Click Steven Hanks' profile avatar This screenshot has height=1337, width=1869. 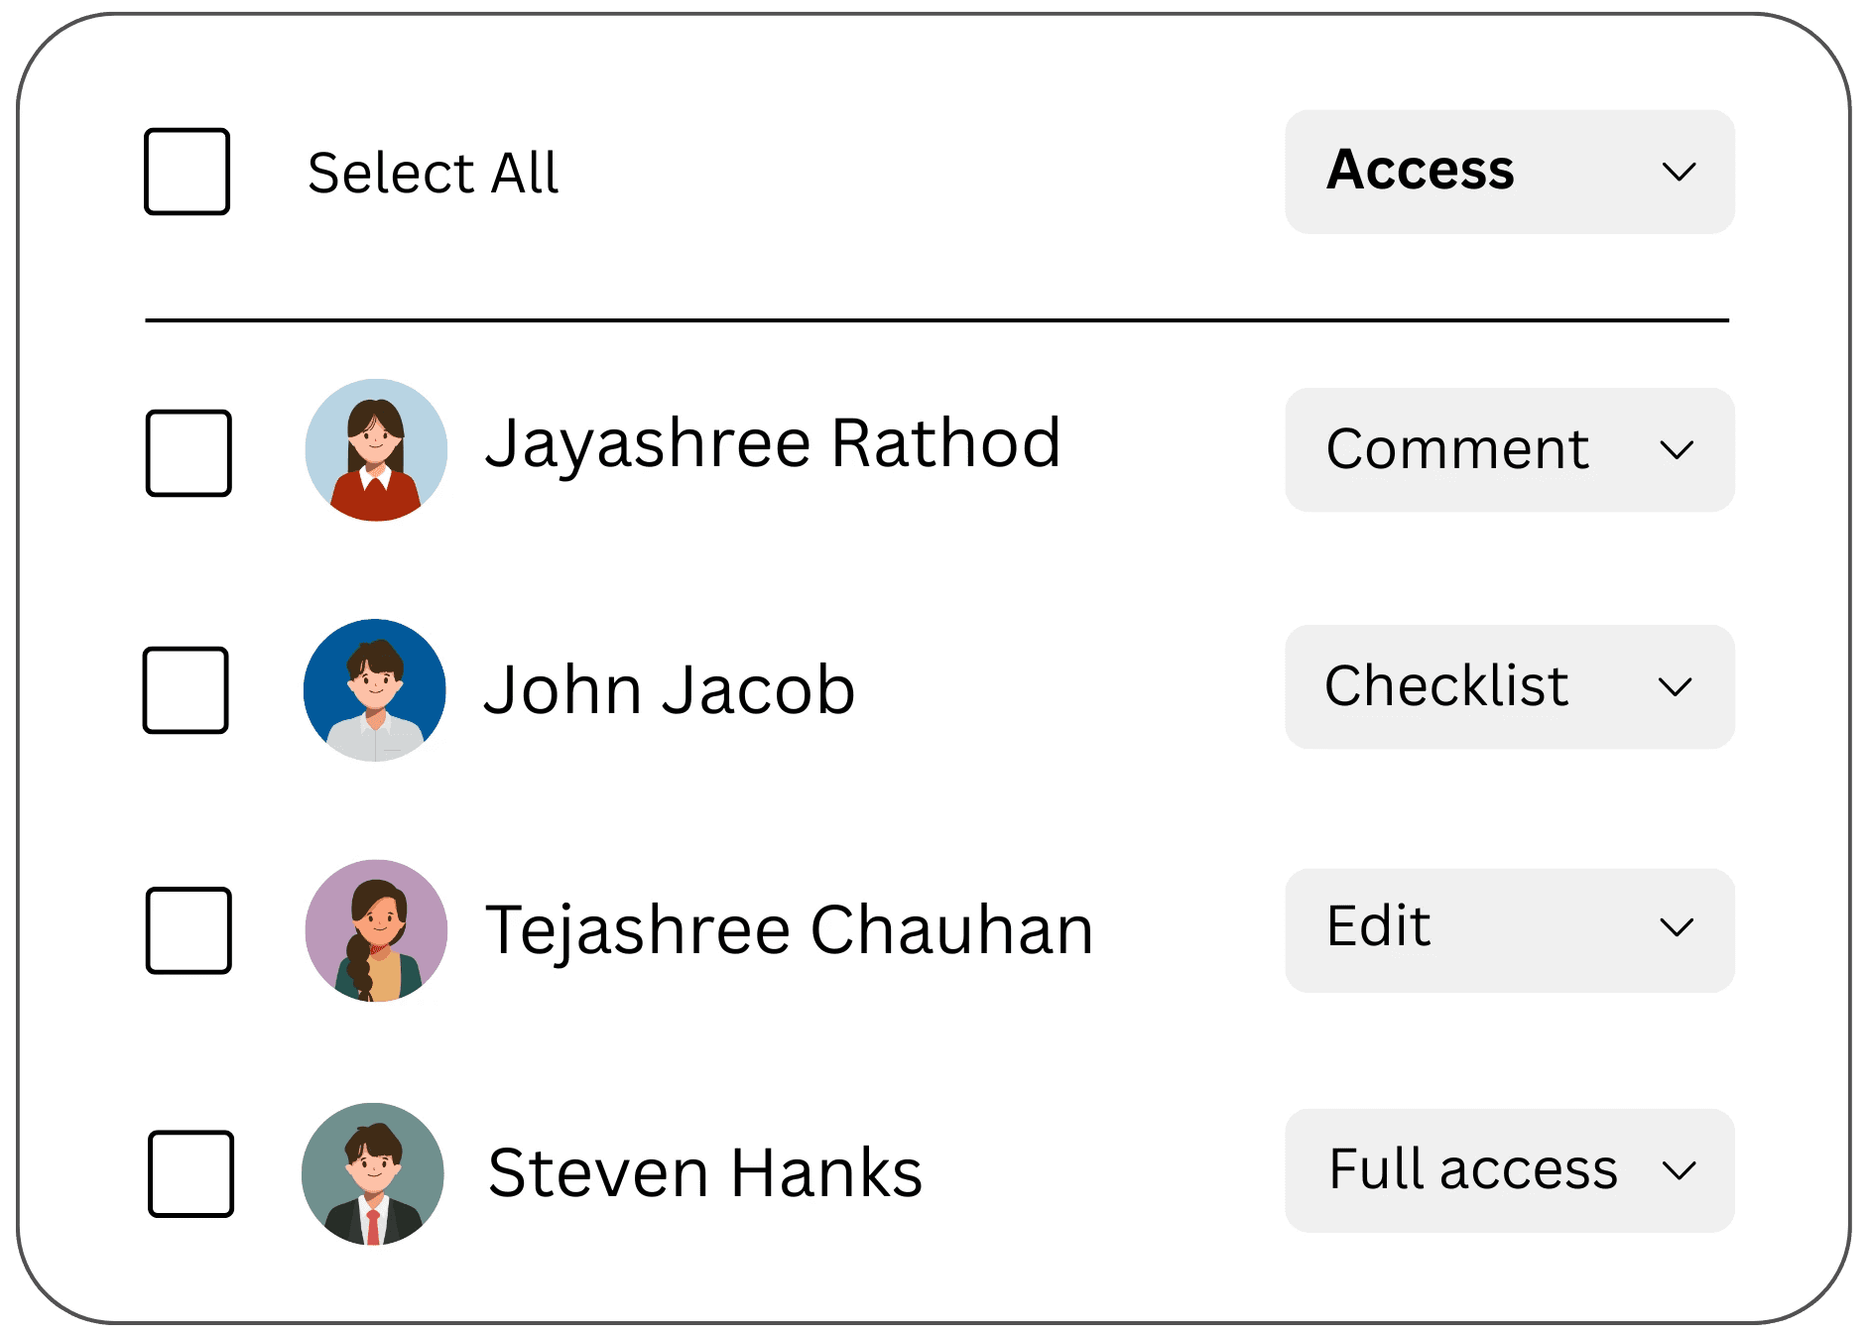pyautogui.click(x=373, y=1173)
